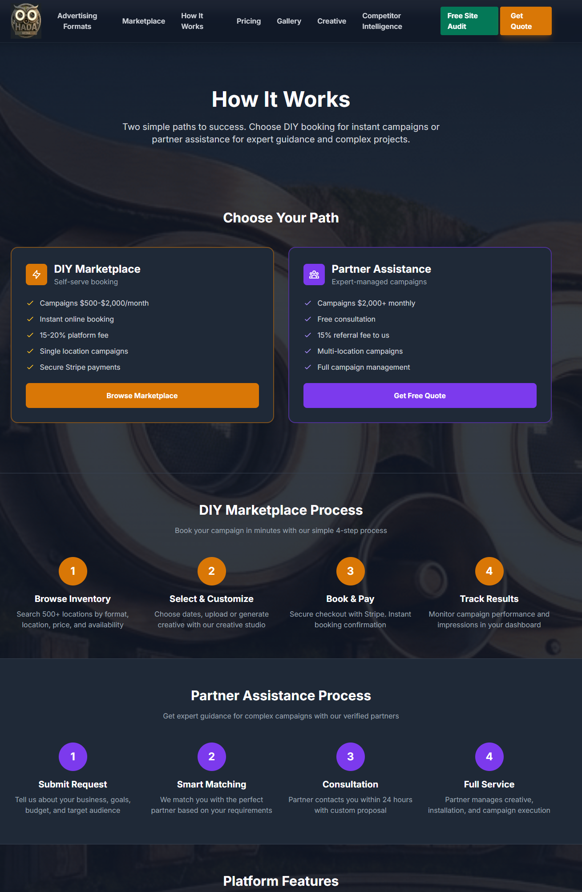Click checkmark beside Single location campaigns
Viewport: 582px width, 892px height.
pyautogui.click(x=30, y=351)
